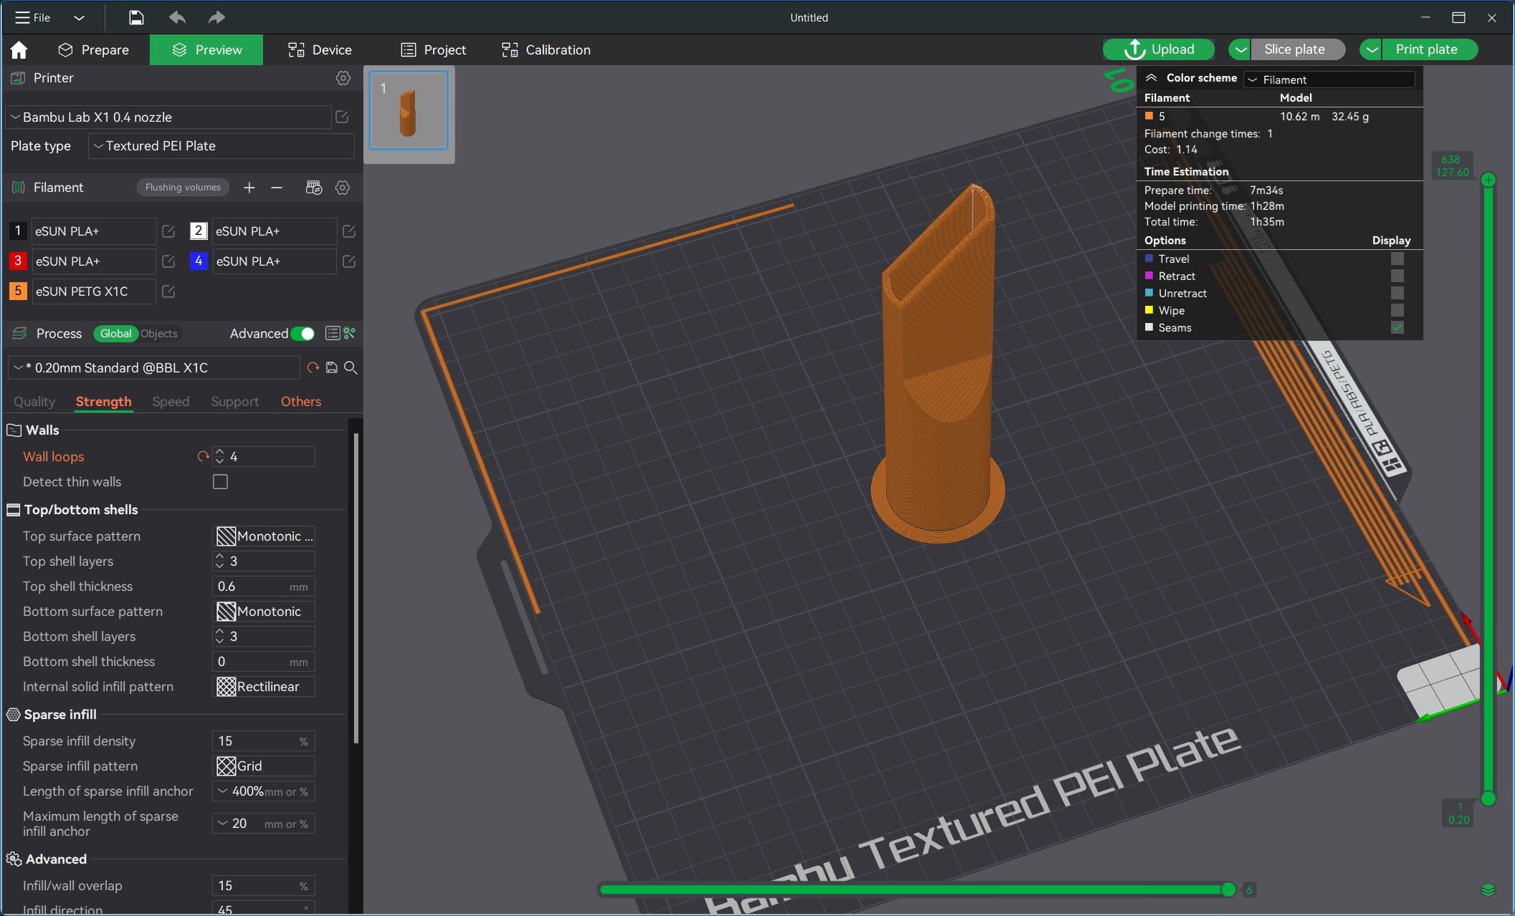1515x916 pixels.
Task: Add a filament with the plus icon
Action: coord(249,188)
